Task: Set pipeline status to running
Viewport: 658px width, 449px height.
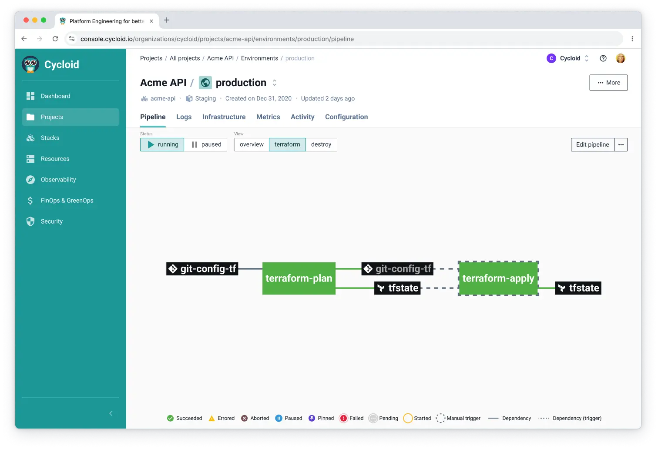Action: coord(162,144)
